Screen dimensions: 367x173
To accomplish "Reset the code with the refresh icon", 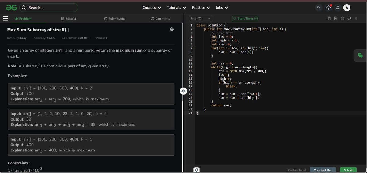I will click(x=349, y=19).
